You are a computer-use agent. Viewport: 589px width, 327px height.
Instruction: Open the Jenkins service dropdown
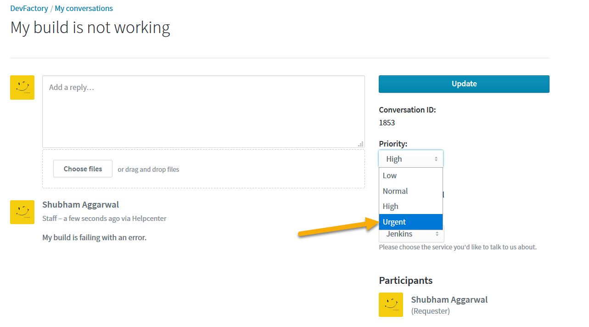coord(411,235)
